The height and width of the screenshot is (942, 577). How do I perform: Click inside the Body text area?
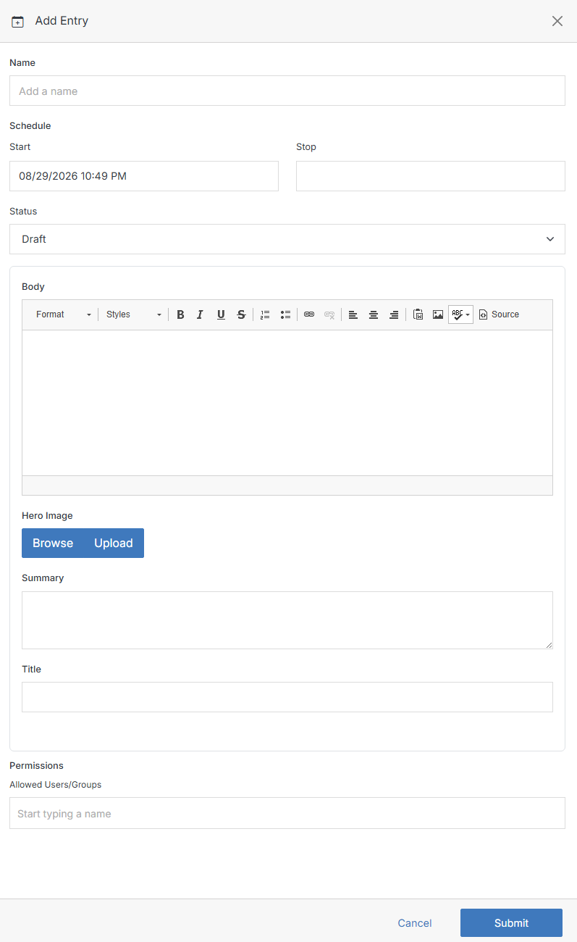tap(287, 403)
